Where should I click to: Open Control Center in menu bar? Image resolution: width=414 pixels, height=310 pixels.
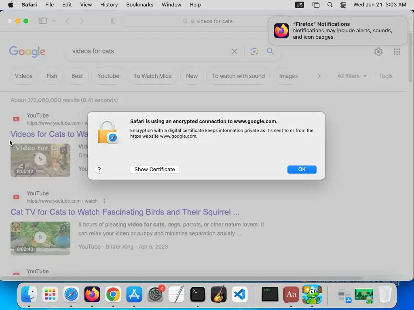[x=343, y=5]
